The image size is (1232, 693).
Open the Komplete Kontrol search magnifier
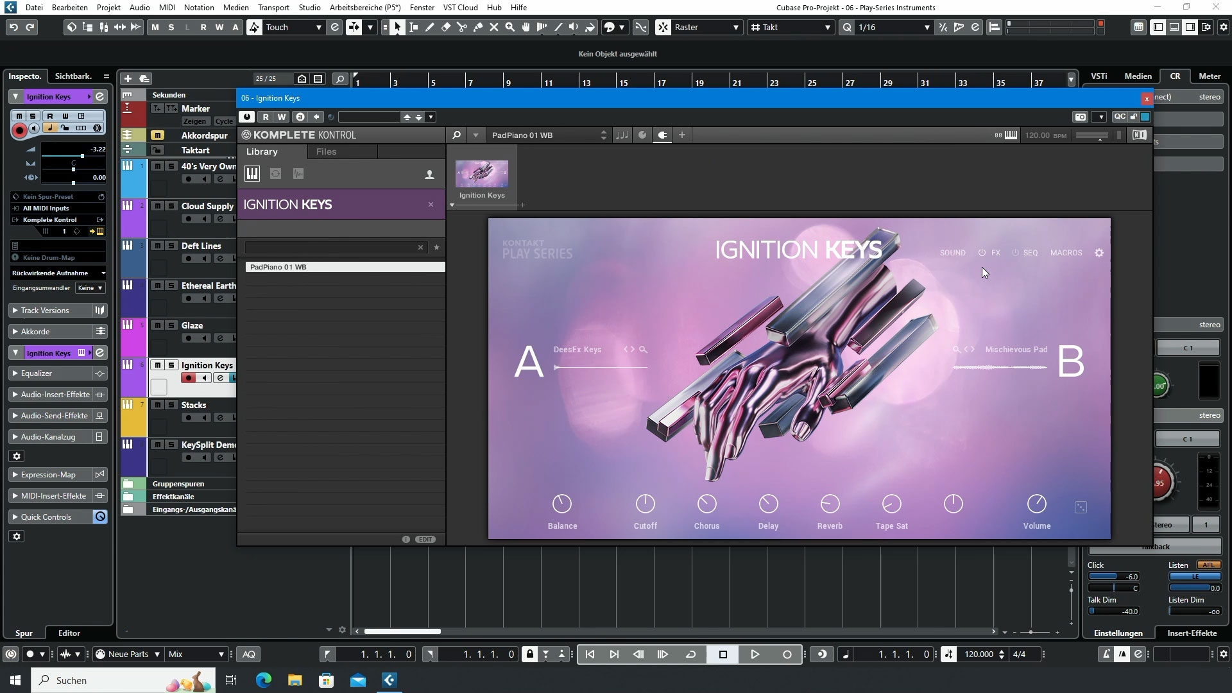456,135
